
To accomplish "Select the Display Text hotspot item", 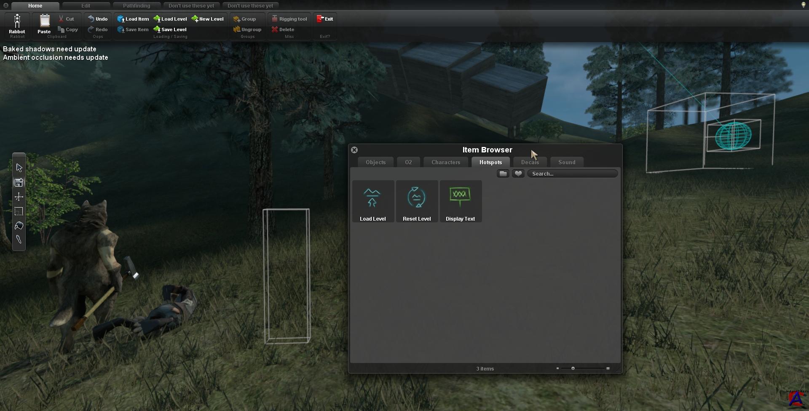I will click(460, 201).
